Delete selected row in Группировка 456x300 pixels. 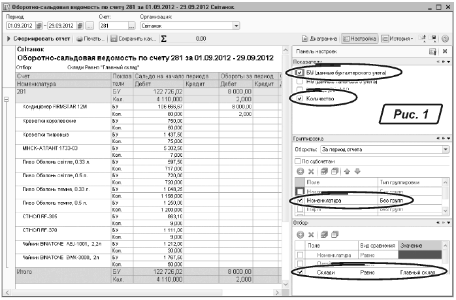[311, 171]
